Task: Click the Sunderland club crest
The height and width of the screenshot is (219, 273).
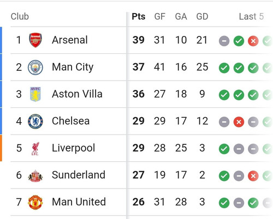Action: (35, 176)
